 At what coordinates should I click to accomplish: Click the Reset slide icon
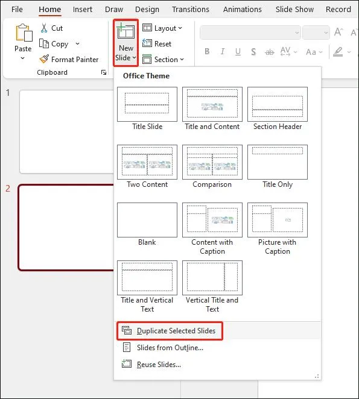tap(147, 43)
